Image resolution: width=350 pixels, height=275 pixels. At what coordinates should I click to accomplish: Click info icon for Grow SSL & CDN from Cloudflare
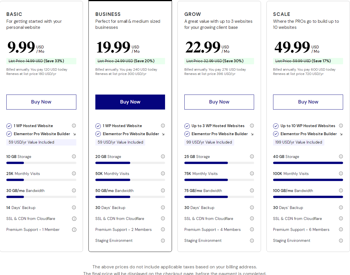[x=252, y=219]
